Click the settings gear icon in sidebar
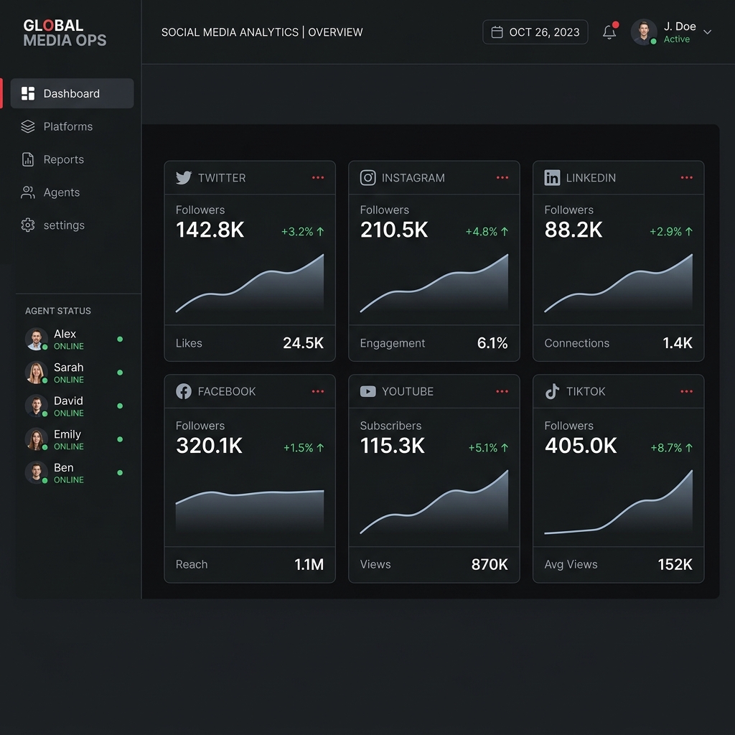 click(28, 225)
